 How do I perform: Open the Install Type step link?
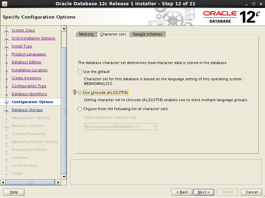[22, 46]
